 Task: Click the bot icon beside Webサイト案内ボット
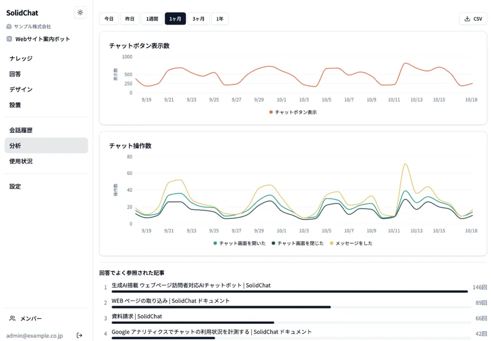tap(9, 39)
